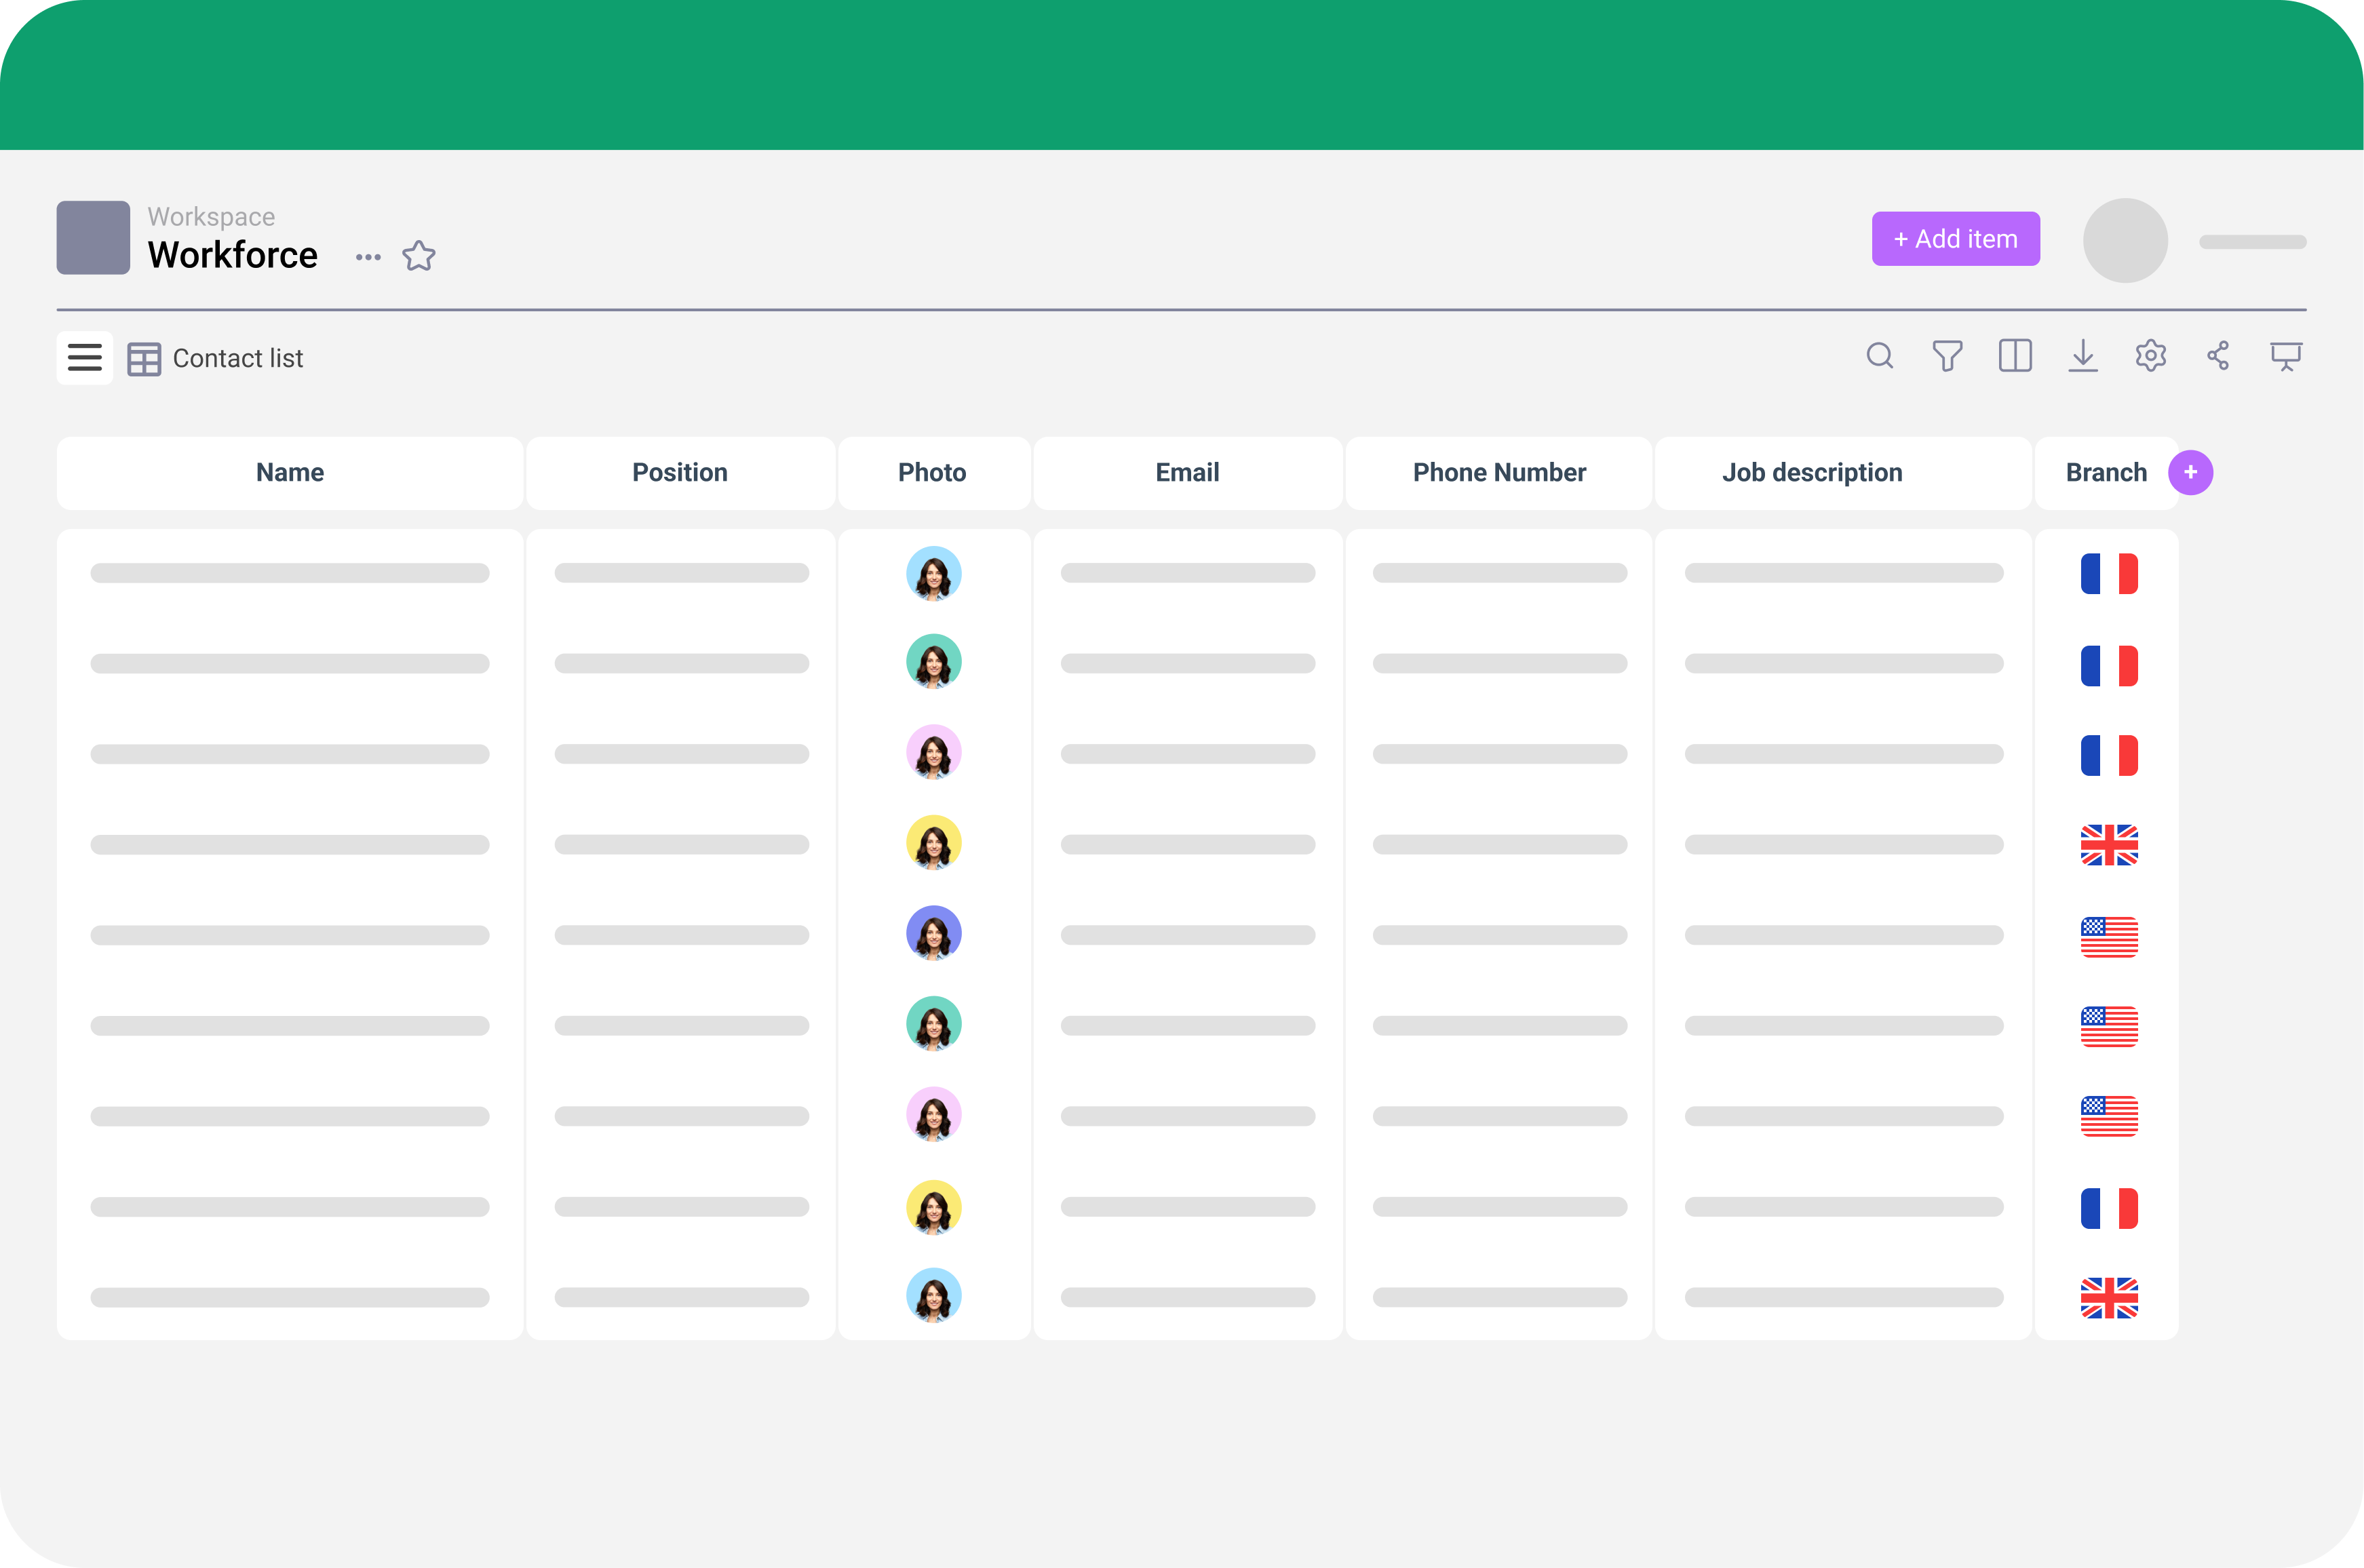
Task: Open settings via gear icon
Action: point(2150,356)
